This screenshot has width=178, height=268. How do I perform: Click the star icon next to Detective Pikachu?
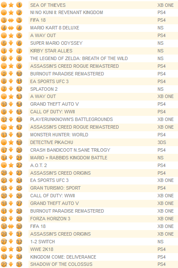(x=11, y=142)
